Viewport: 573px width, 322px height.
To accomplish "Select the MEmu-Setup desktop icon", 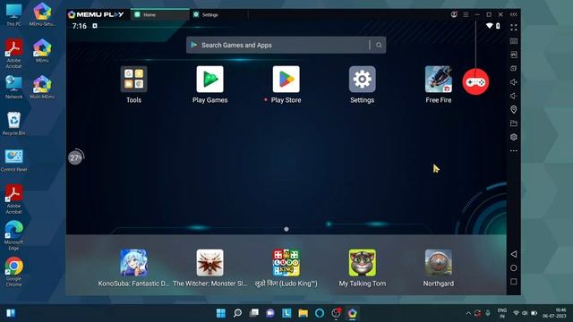I will coord(42,14).
